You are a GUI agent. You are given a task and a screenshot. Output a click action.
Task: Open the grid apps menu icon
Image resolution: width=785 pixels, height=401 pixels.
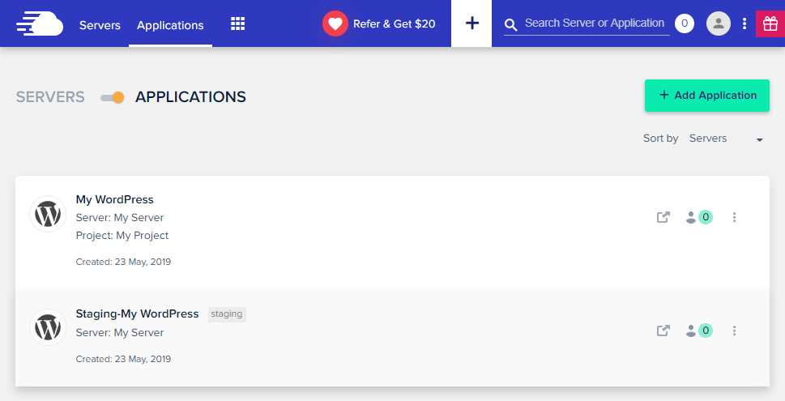[237, 23]
